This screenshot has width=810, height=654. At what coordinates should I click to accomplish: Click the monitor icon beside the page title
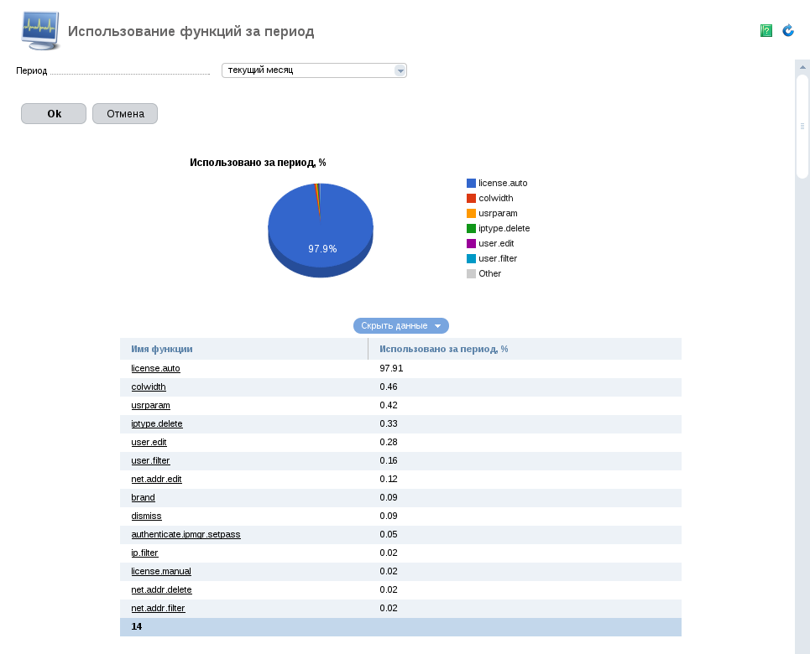(40, 31)
